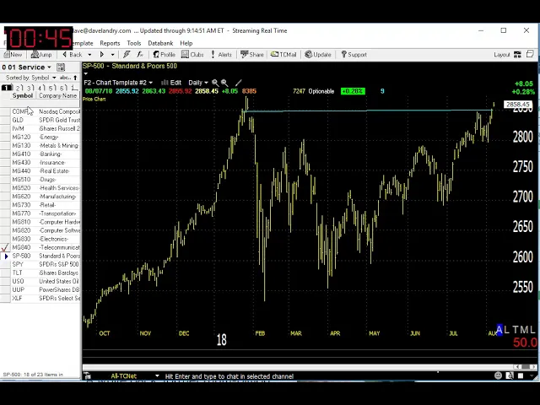Open the Back history dropdown arrow
The image size is (540, 405).
click(x=89, y=54)
